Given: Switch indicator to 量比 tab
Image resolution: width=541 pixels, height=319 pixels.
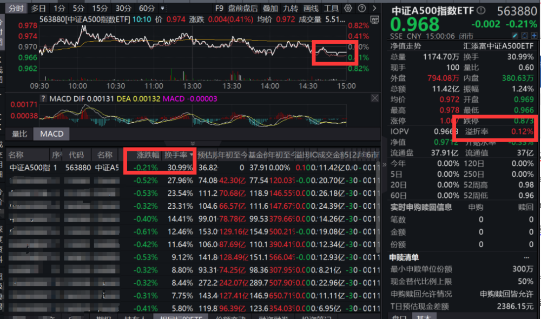Looking at the screenshot, I should pyautogui.click(x=19, y=134).
